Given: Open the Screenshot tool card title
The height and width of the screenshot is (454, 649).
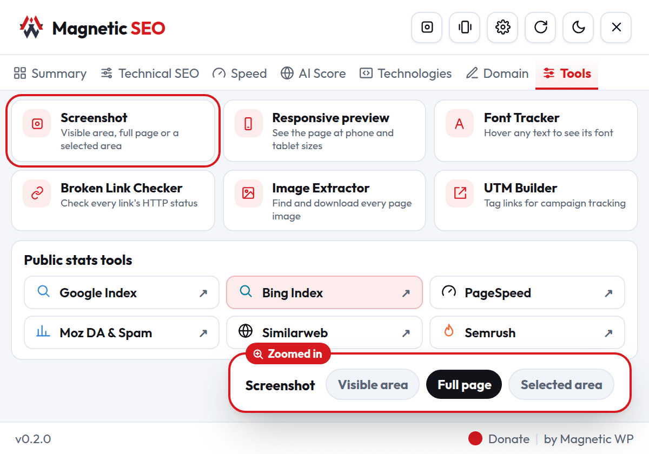Looking at the screenshot, I should click(x=94, y=118).
